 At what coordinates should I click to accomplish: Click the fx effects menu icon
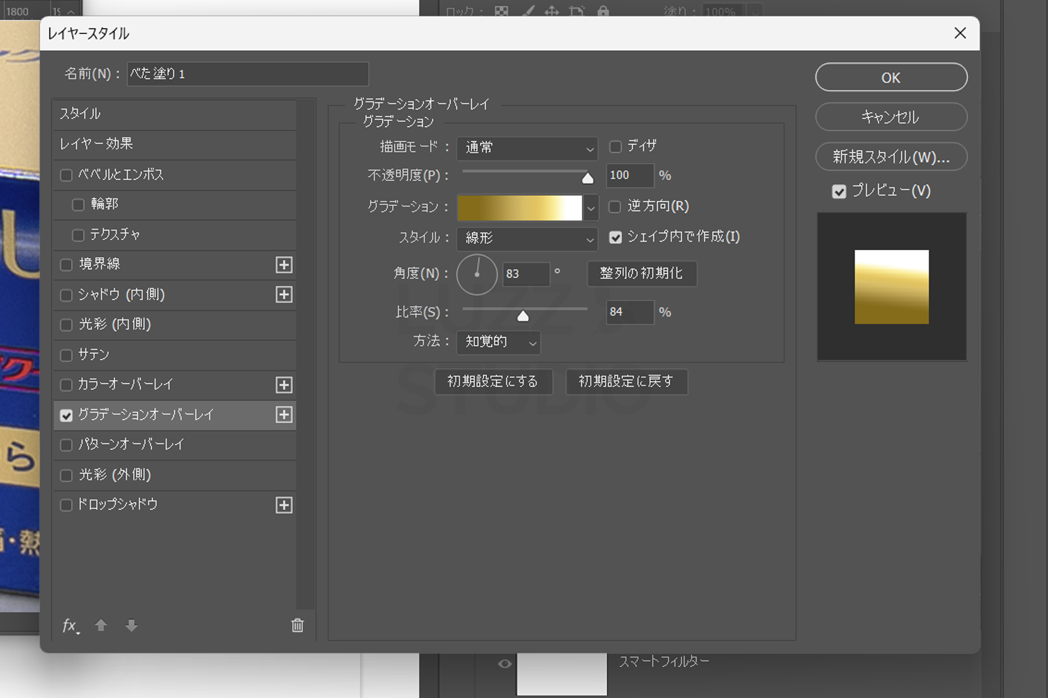[x=70, y=625]
